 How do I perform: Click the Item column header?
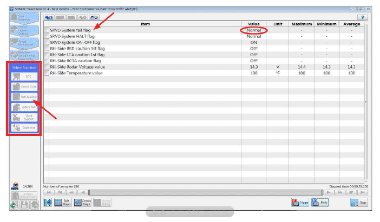[145, 24]
